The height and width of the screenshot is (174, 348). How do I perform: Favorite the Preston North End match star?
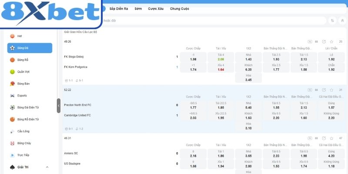(x=331, y=90)
